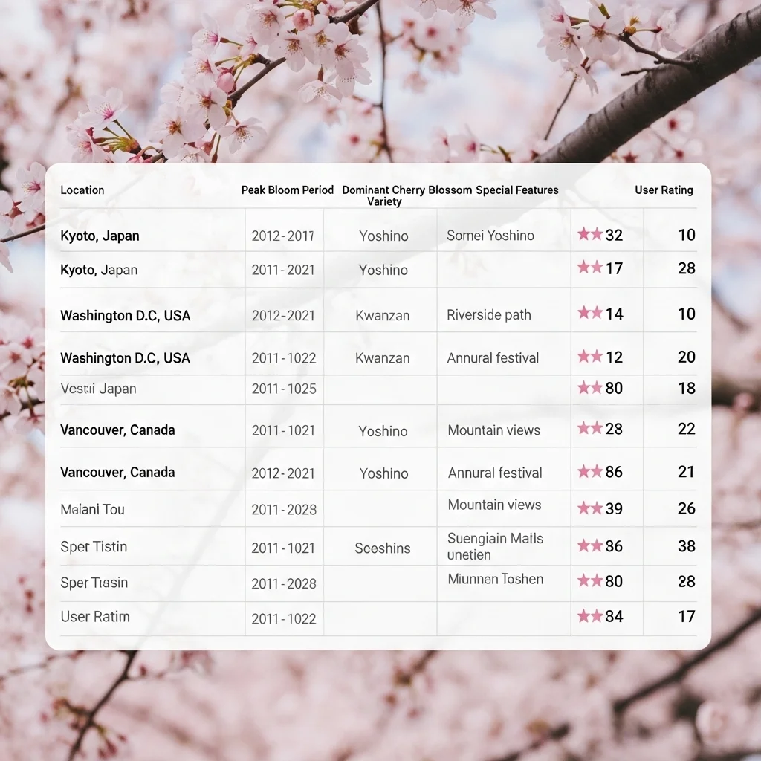
Task: Select the Riverside path cell
Action: pyautogui.click(x=489, y=315)
